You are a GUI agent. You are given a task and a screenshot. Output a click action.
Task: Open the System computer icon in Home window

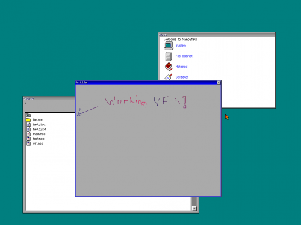[169, 46]
